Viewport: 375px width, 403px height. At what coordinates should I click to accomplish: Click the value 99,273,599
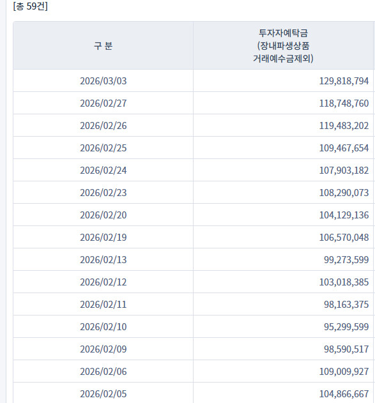(346, 260)
